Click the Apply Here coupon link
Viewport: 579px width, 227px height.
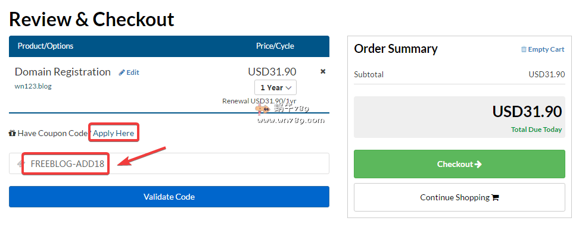(113, 133)
